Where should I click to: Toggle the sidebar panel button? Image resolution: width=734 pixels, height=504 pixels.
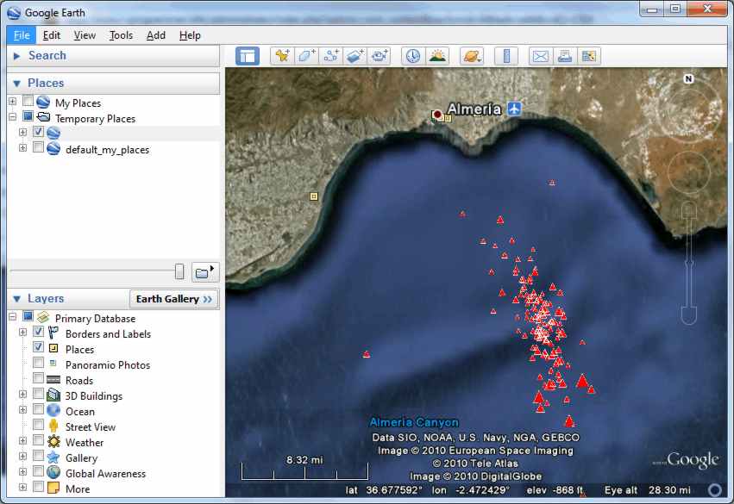248,56
